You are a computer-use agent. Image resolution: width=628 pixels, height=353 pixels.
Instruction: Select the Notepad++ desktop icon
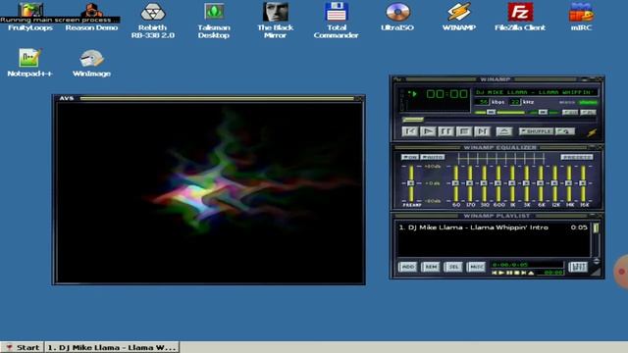29,63
